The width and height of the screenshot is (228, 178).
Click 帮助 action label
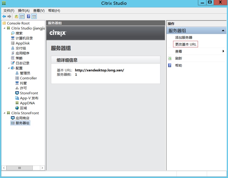(179, 65)
